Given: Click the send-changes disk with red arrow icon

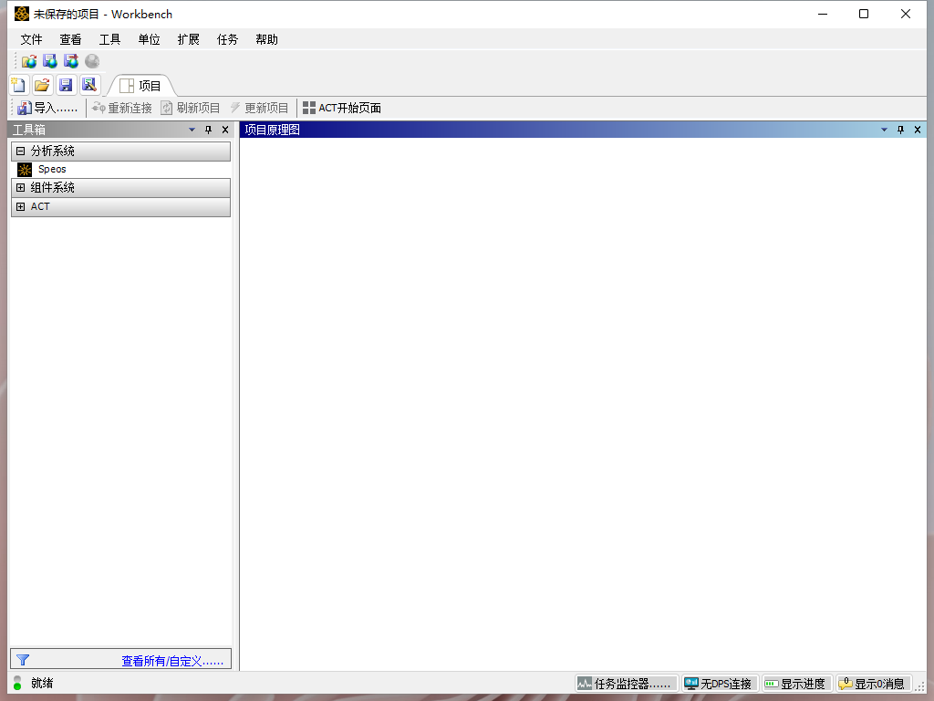Looking at the screenshot, I should tap(71, 61).
